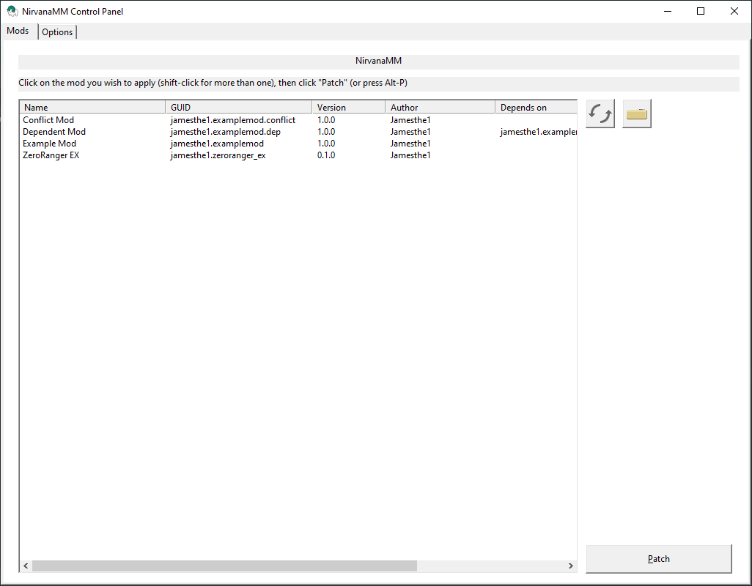Switch to the Options tab
Image resolution: width=752 pixels, height=586 pixels.
pyautogui.click(x=57, y=31)
